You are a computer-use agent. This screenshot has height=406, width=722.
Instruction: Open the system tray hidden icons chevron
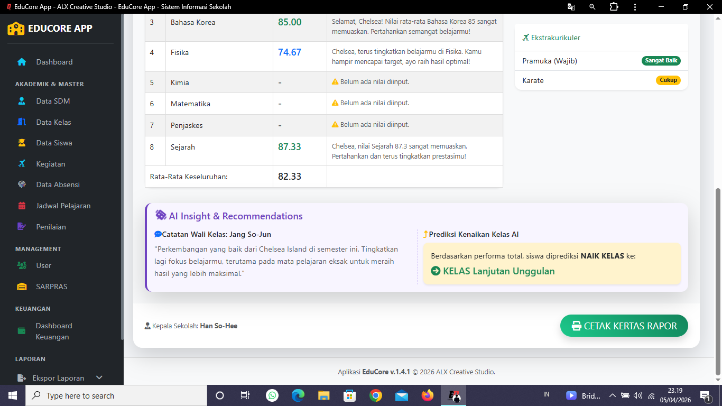(613, 395)
